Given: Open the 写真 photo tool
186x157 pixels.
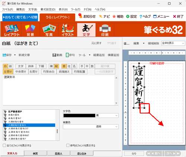Looking at the screenshot, I should [49, 30].
